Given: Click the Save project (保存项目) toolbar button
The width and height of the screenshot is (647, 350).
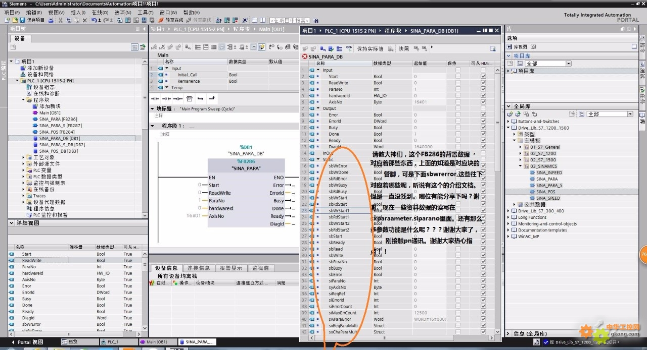Looking at the screenshot, I should (x=32, y=20).
